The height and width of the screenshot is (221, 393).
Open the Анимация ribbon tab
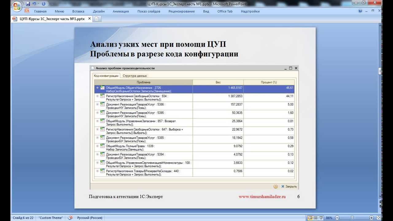121,11
